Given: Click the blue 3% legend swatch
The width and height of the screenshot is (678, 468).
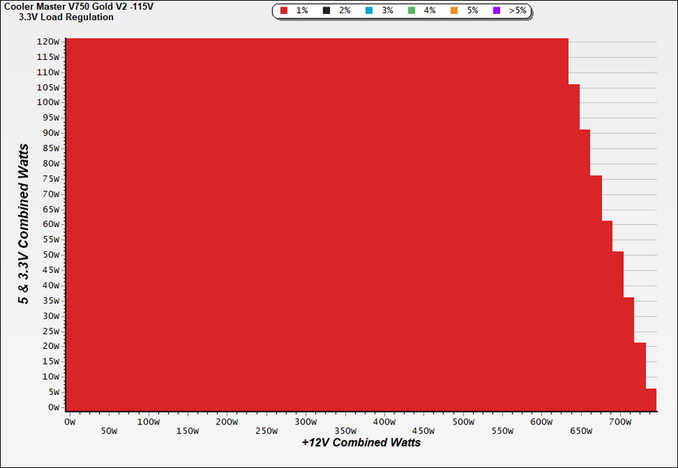Looking at the screenshot, I should tap(369, 11).
